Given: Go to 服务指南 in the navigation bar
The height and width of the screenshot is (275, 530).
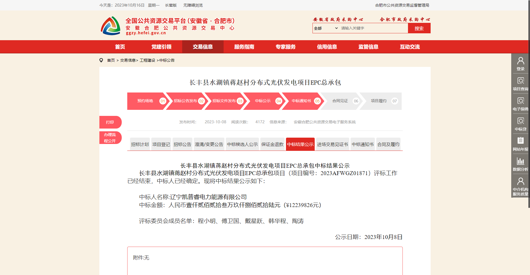Looking at the screenshot, I should pyautogui.click(x=244, y=47).
